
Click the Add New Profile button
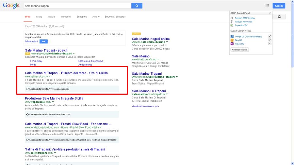point(239,50)
